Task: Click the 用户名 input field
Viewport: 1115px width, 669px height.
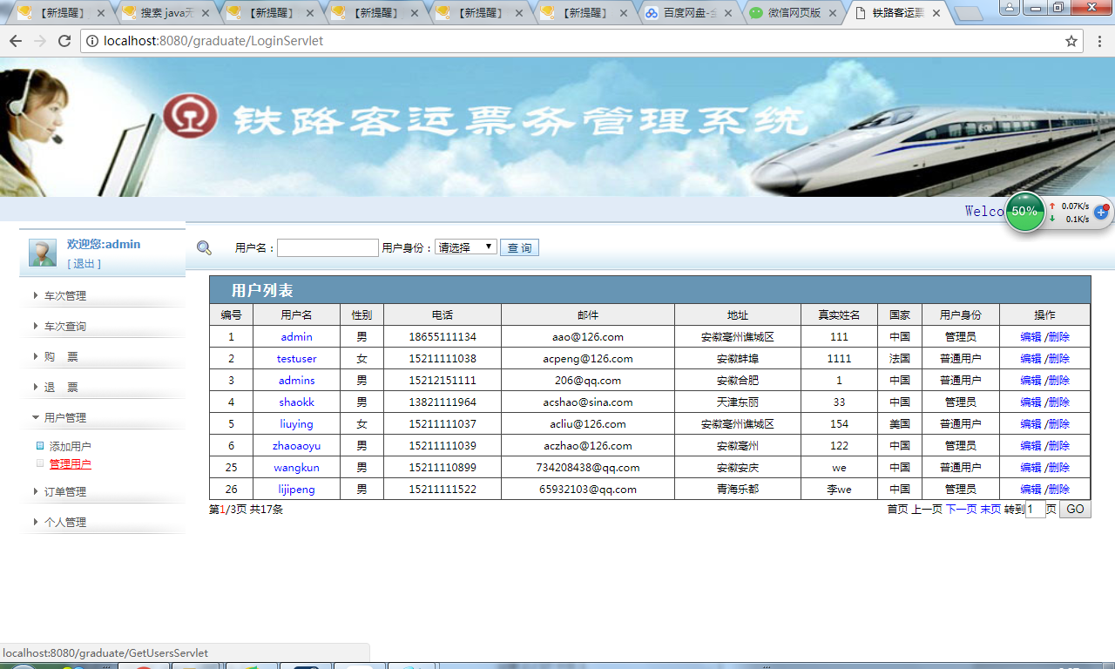Action: click(328, 247)
